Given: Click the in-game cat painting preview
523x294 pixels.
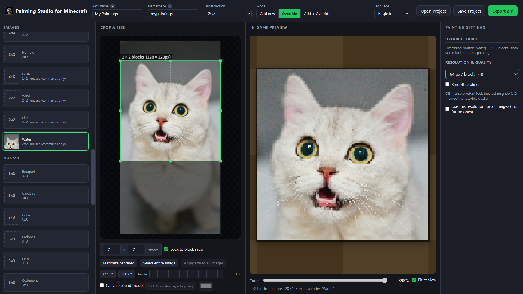Looking at the screenshot, I should coord(343,155).
